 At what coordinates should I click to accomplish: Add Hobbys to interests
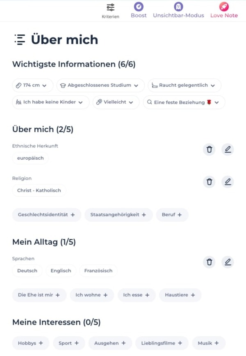pos(31,343)
